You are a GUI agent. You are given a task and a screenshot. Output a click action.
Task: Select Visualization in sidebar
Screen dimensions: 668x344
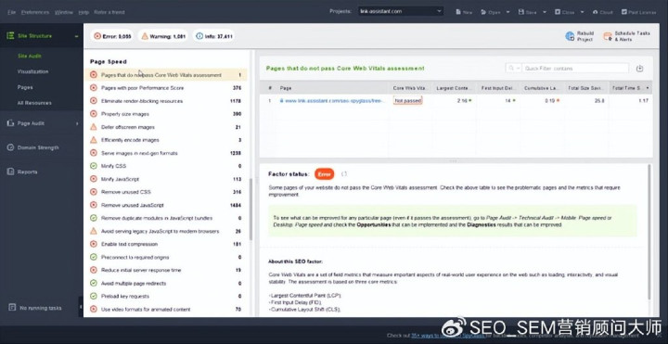click(x=32, y=71)
